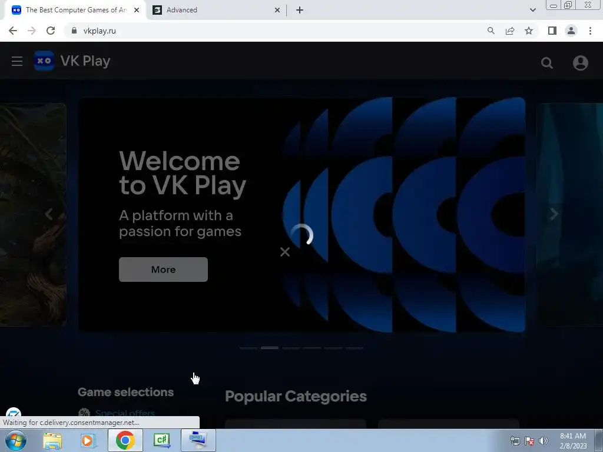Open the C# application taskbar icon
The height and width of the screenshot is (452, 603).
(161, 440)
